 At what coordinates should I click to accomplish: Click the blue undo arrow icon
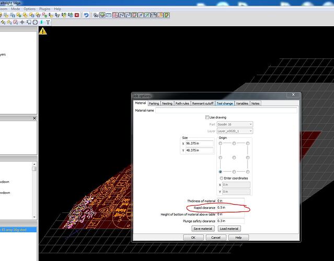[86, 15]
